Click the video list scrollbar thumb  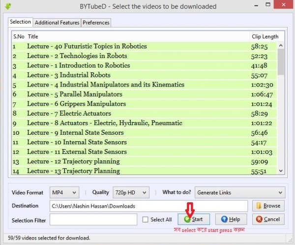click(281, 62)
